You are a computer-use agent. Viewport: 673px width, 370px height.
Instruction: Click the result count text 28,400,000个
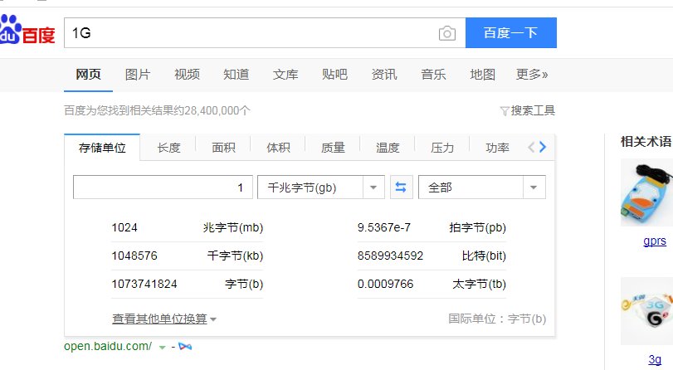pos(217,110)
